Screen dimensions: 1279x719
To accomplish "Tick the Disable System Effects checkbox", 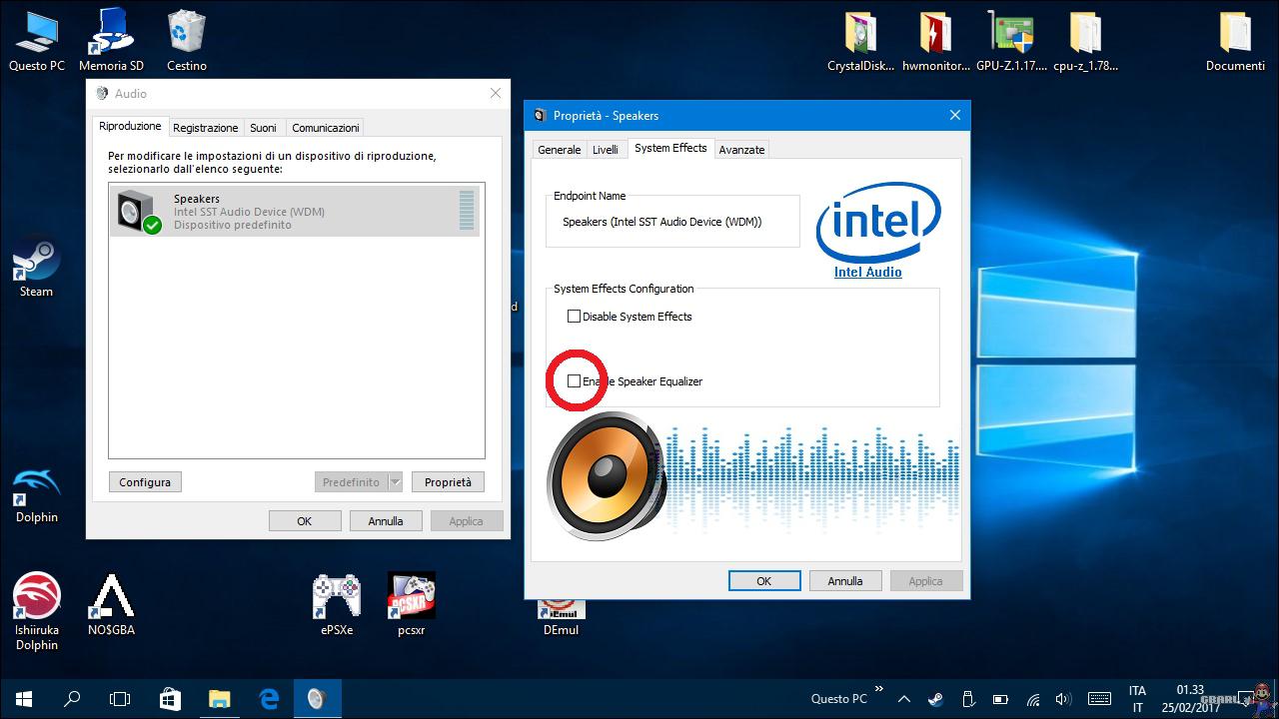I will click(574, 317).
